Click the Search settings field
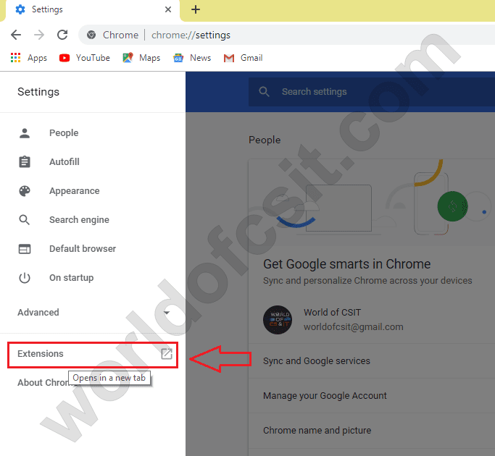This screenshot has width=495, height=456. (372, 92)
